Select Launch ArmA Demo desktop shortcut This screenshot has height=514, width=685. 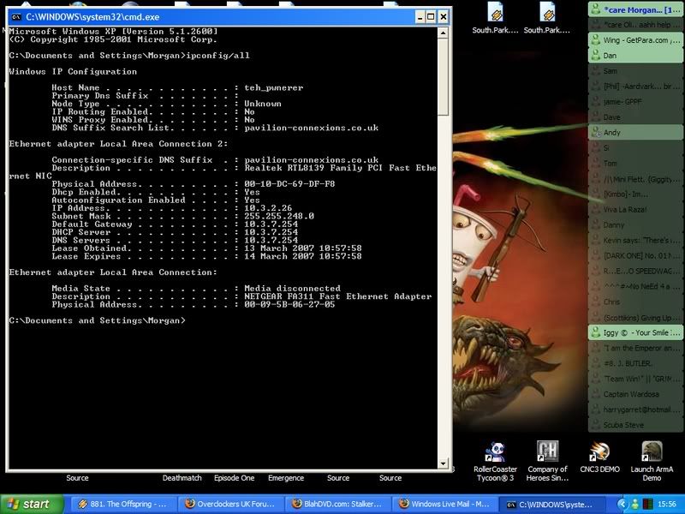click(652, 462)
